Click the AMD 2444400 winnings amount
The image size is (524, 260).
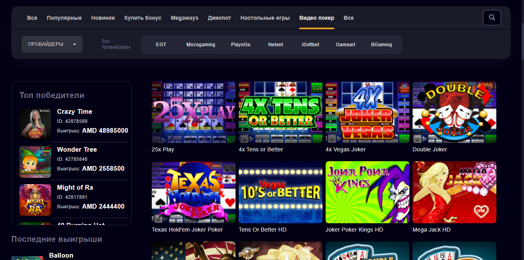click(x=104, y=206)
